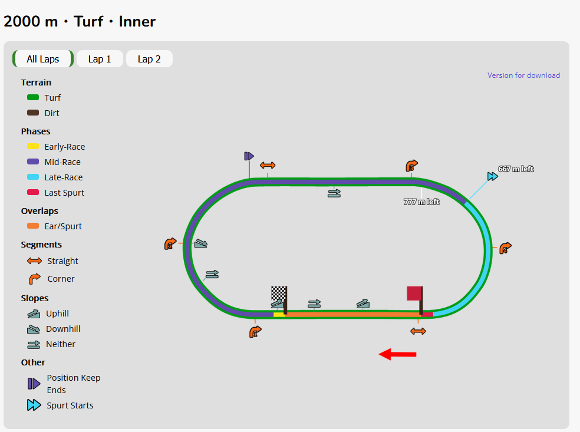Click the Dirt legend label
This screenshot has height=432, width=580.
(x=52, y=113)
